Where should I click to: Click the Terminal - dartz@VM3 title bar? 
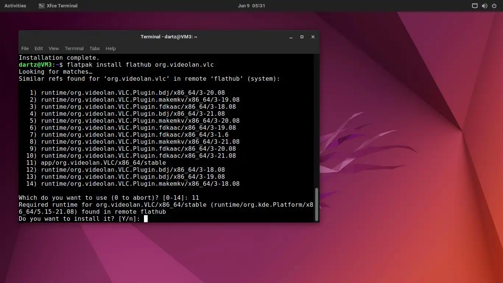[169, 37]
